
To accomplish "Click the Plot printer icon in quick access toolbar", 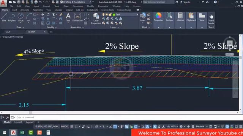I will coord(36,2).
